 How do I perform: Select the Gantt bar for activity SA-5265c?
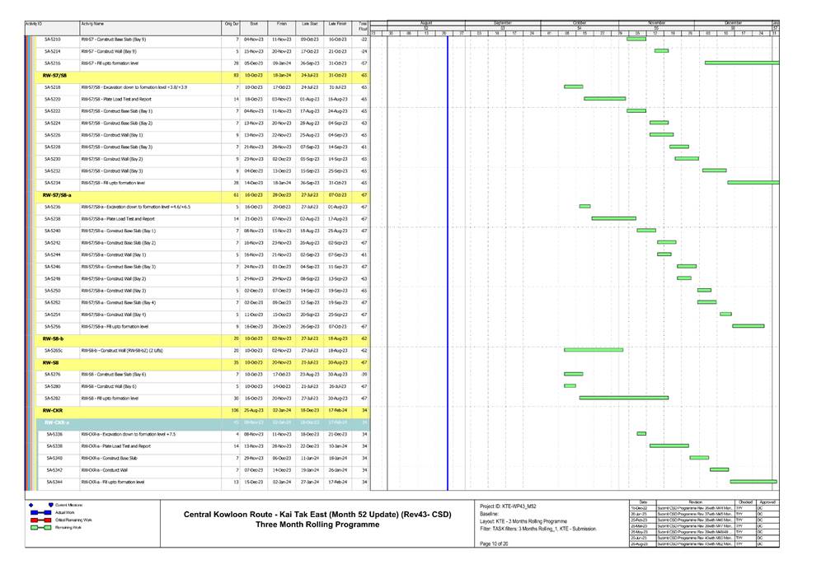tap(593, 350)
